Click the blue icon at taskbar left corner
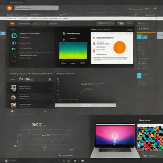163x163 pixels. [6, 160]
